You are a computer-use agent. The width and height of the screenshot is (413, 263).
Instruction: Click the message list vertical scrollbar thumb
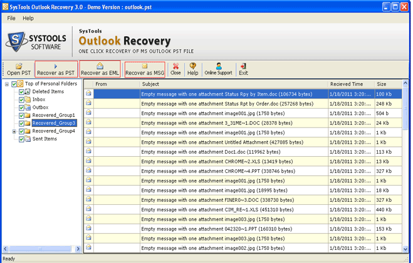click(405, 108)
